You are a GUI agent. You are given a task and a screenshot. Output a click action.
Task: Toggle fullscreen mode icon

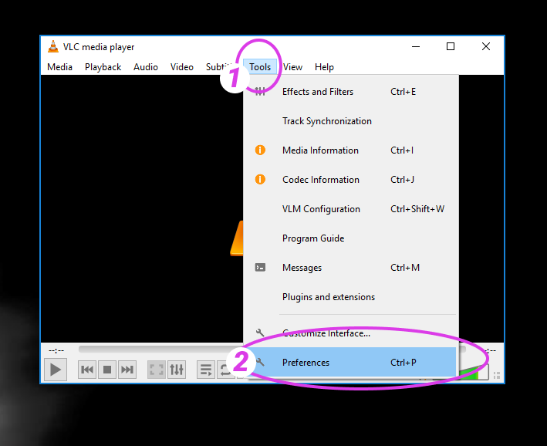(157, 370)
